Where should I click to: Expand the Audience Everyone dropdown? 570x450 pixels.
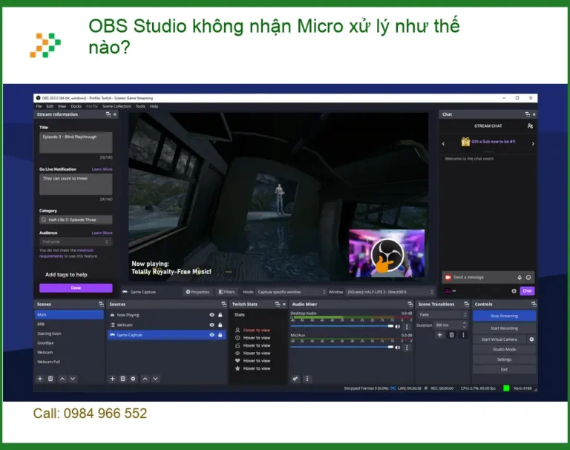pyautogui.click(x=76, y=241)
